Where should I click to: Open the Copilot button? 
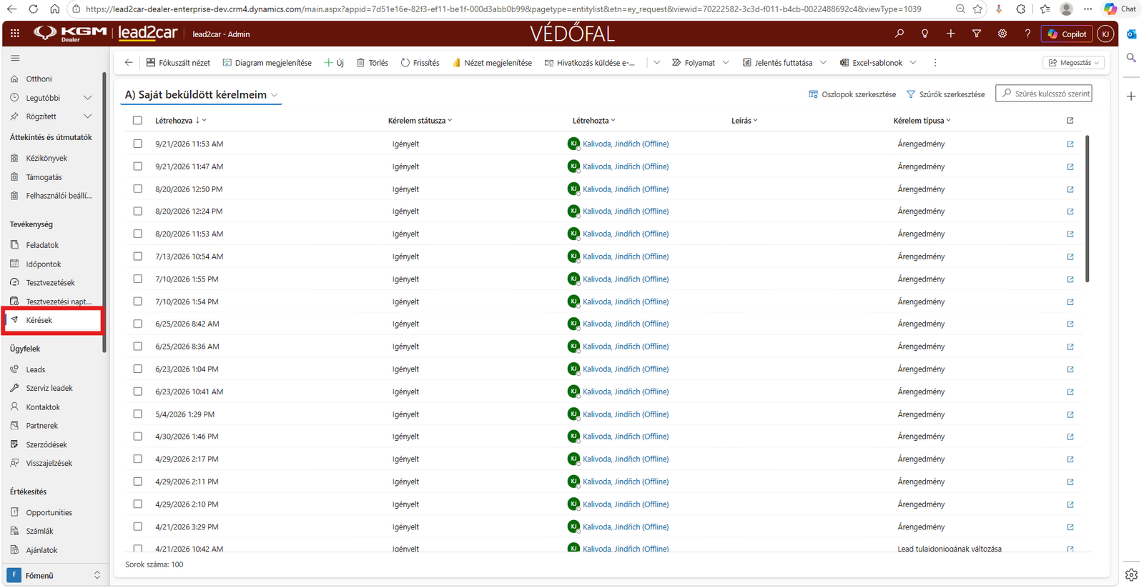1067,34
